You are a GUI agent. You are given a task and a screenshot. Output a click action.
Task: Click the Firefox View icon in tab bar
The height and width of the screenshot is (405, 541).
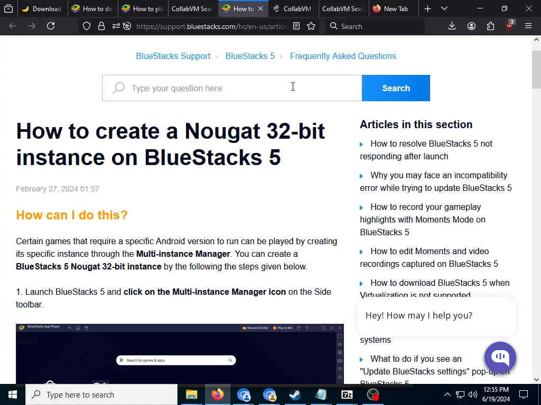click(x=8, y=8)
